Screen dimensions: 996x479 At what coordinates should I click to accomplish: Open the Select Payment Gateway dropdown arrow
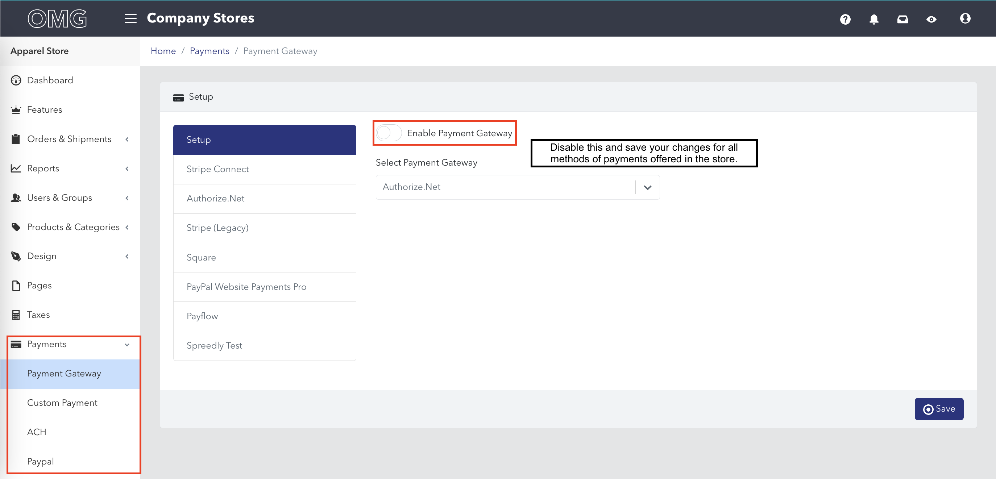[x=648, y=187]
